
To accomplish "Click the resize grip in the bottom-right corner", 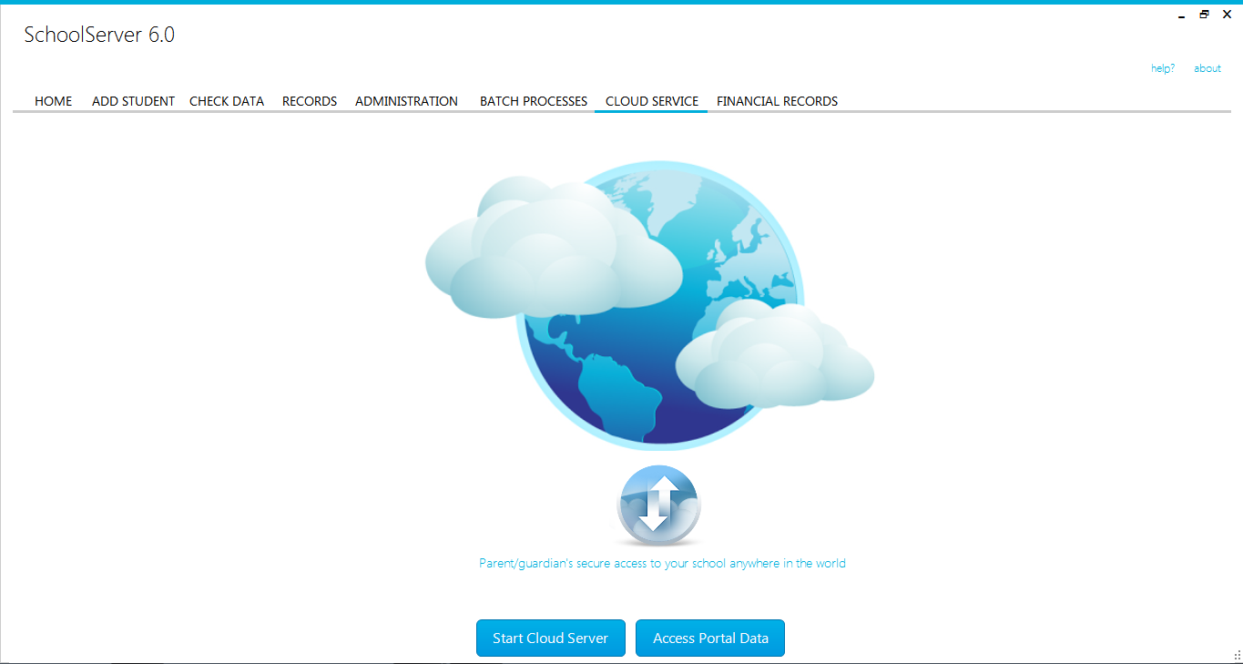I will tap(1236, 657).
